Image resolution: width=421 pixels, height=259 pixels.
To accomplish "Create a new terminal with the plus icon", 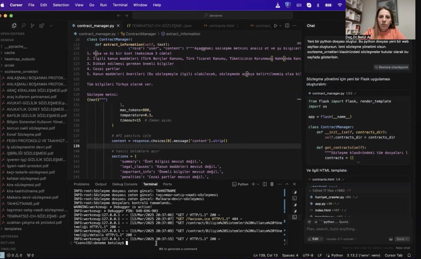I will [x=253, y=184].
